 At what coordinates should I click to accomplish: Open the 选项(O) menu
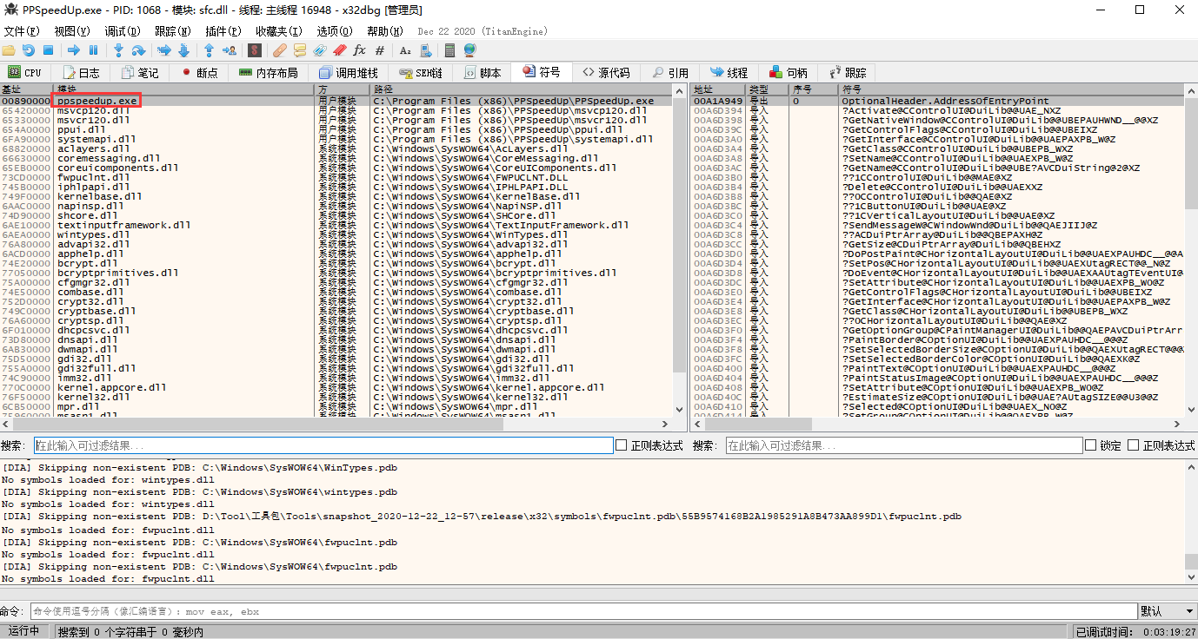[334, 31]
